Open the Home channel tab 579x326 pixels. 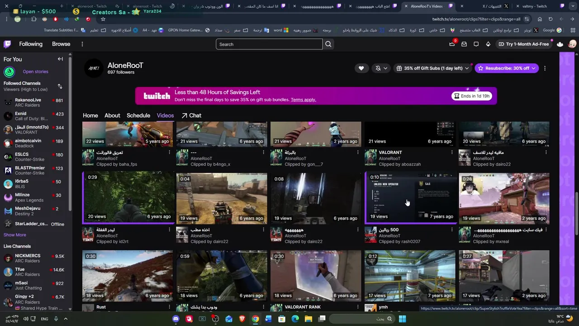click(90, 115)
